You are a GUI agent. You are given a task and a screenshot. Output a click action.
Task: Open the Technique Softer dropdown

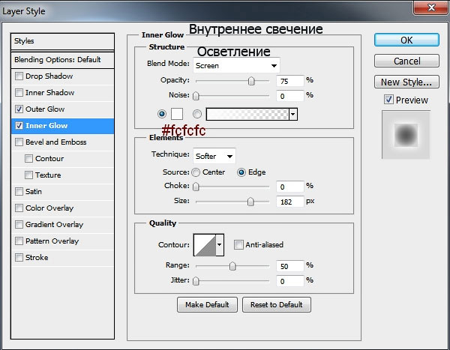(x=214, y=156)
